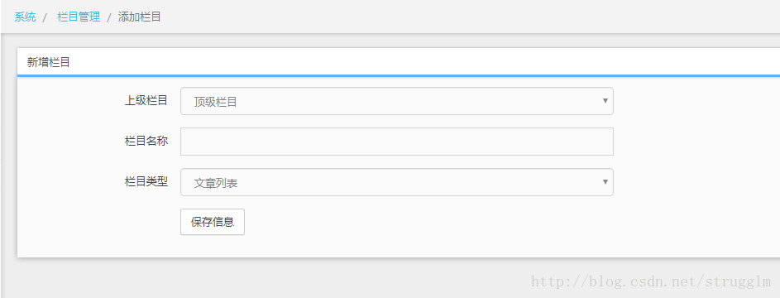The height and width of the screenshot is (298, 780).
Task: Click the 顶级栏目 selected value text
Action: (x=215, y=103)
